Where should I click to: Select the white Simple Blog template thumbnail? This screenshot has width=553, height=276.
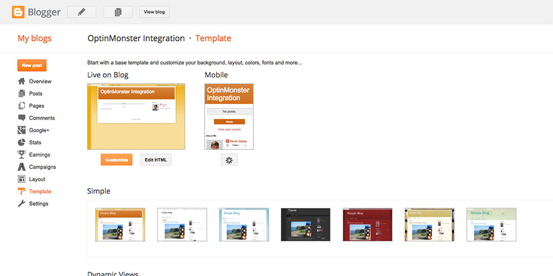[182, 225]
